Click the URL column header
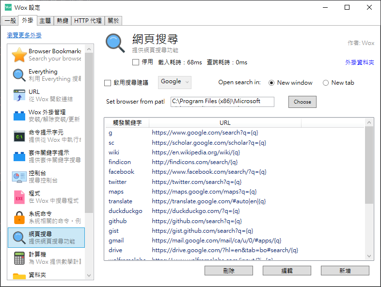The width and height of the screenshot is (381, 287). click(x=225, y=123)
